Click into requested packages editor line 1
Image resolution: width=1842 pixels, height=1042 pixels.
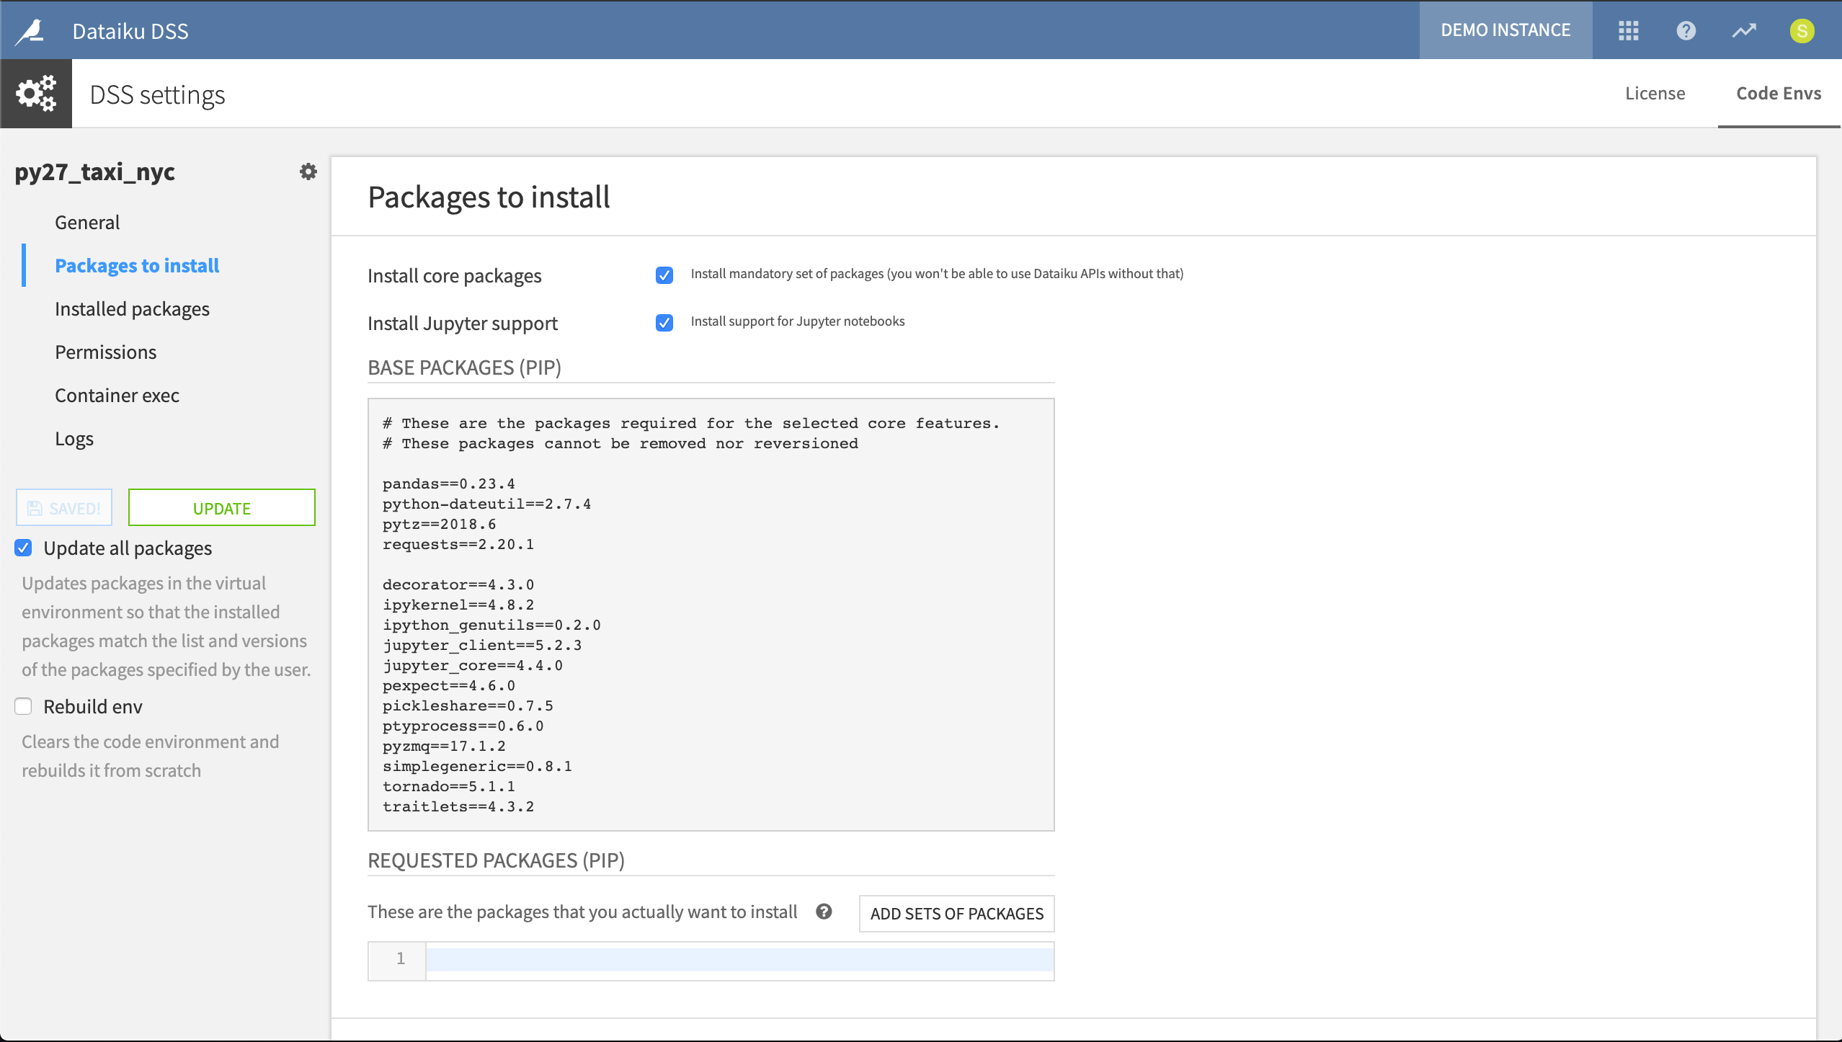click(x=739, y=960)
